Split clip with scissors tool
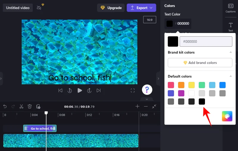Screen dimensions: 238x151 click(21, 106)
